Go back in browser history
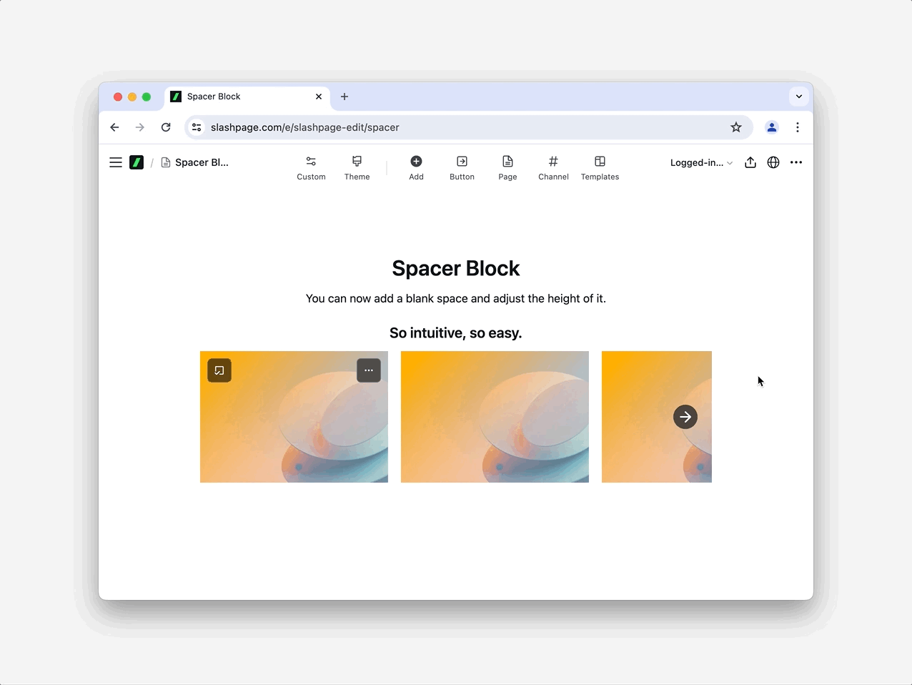The height and width of the screenshot is (685, 912). [x=114, y=127]
